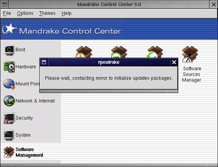Click the update software box with arrow

pos(155,52)
